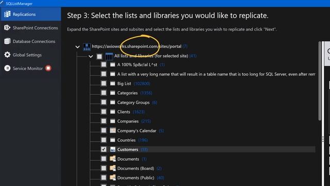This screenshot has width=330, height=186.
Task: Collapse the All lists and libraries node
Action: click(x=91, y=56)
